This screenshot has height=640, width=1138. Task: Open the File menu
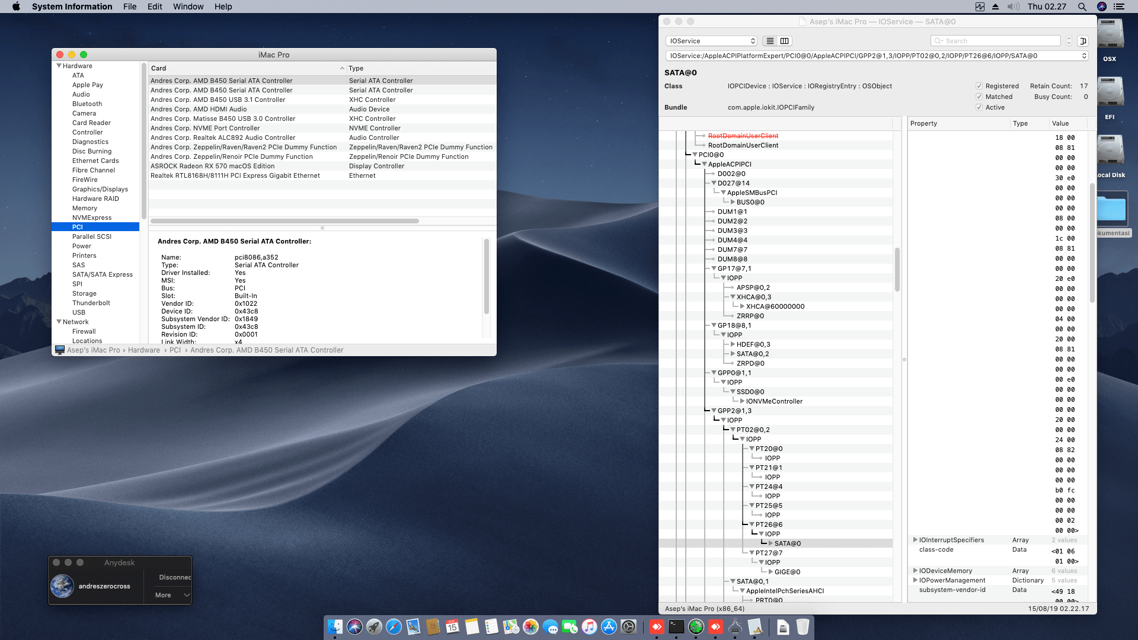130,7
